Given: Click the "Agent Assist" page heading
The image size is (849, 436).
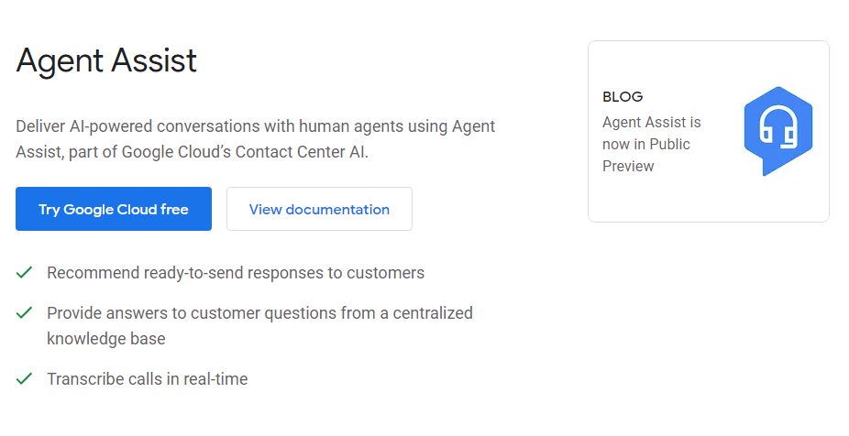Looking at the screenshot, I should tap(106, 60).
